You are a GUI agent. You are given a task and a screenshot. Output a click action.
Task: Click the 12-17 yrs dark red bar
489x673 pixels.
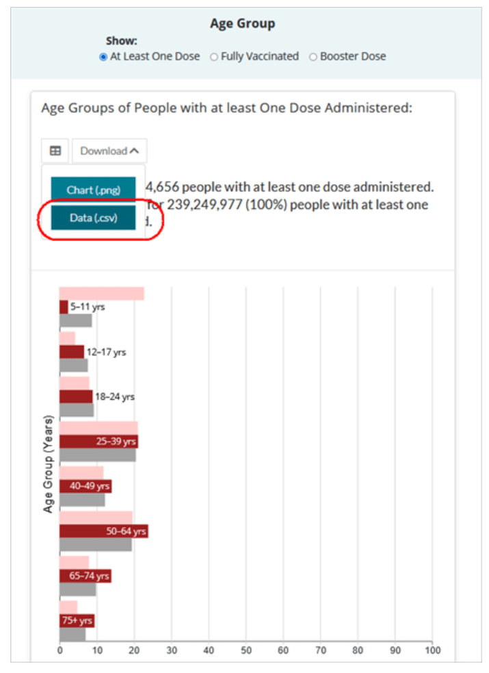click(72, 352)
